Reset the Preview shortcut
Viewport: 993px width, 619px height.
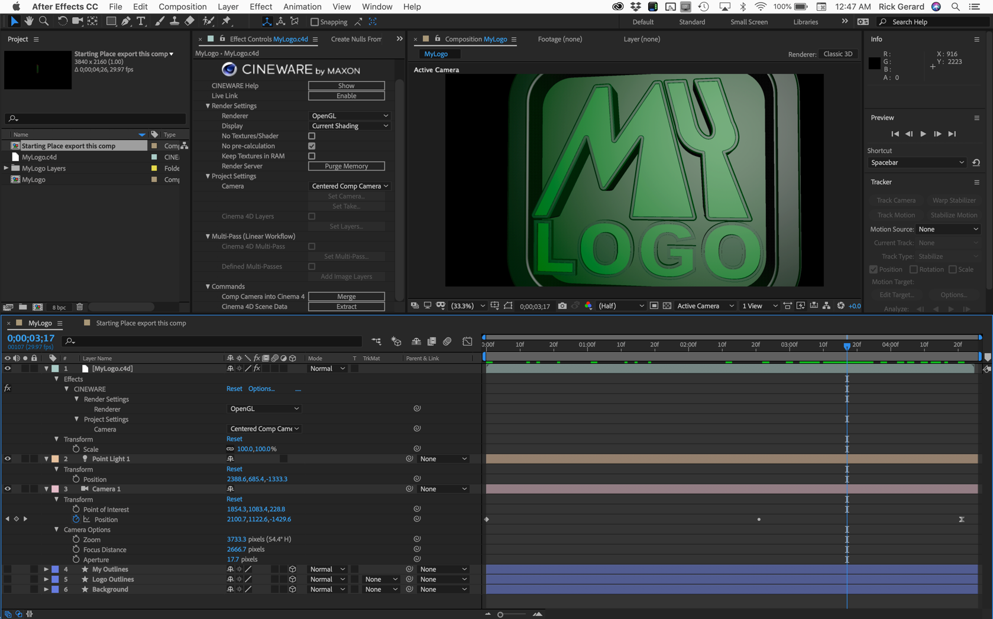976,162
